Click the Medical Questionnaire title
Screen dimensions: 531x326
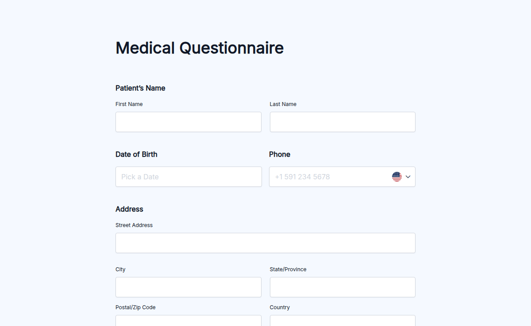coord(199,48)
